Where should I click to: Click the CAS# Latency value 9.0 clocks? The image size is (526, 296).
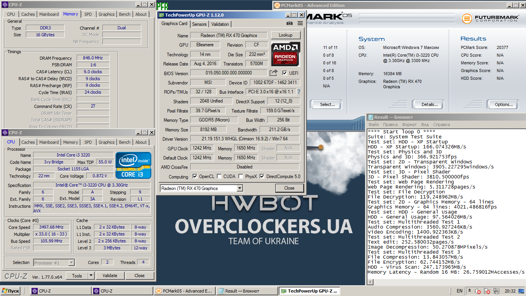(x=93, y=72)
